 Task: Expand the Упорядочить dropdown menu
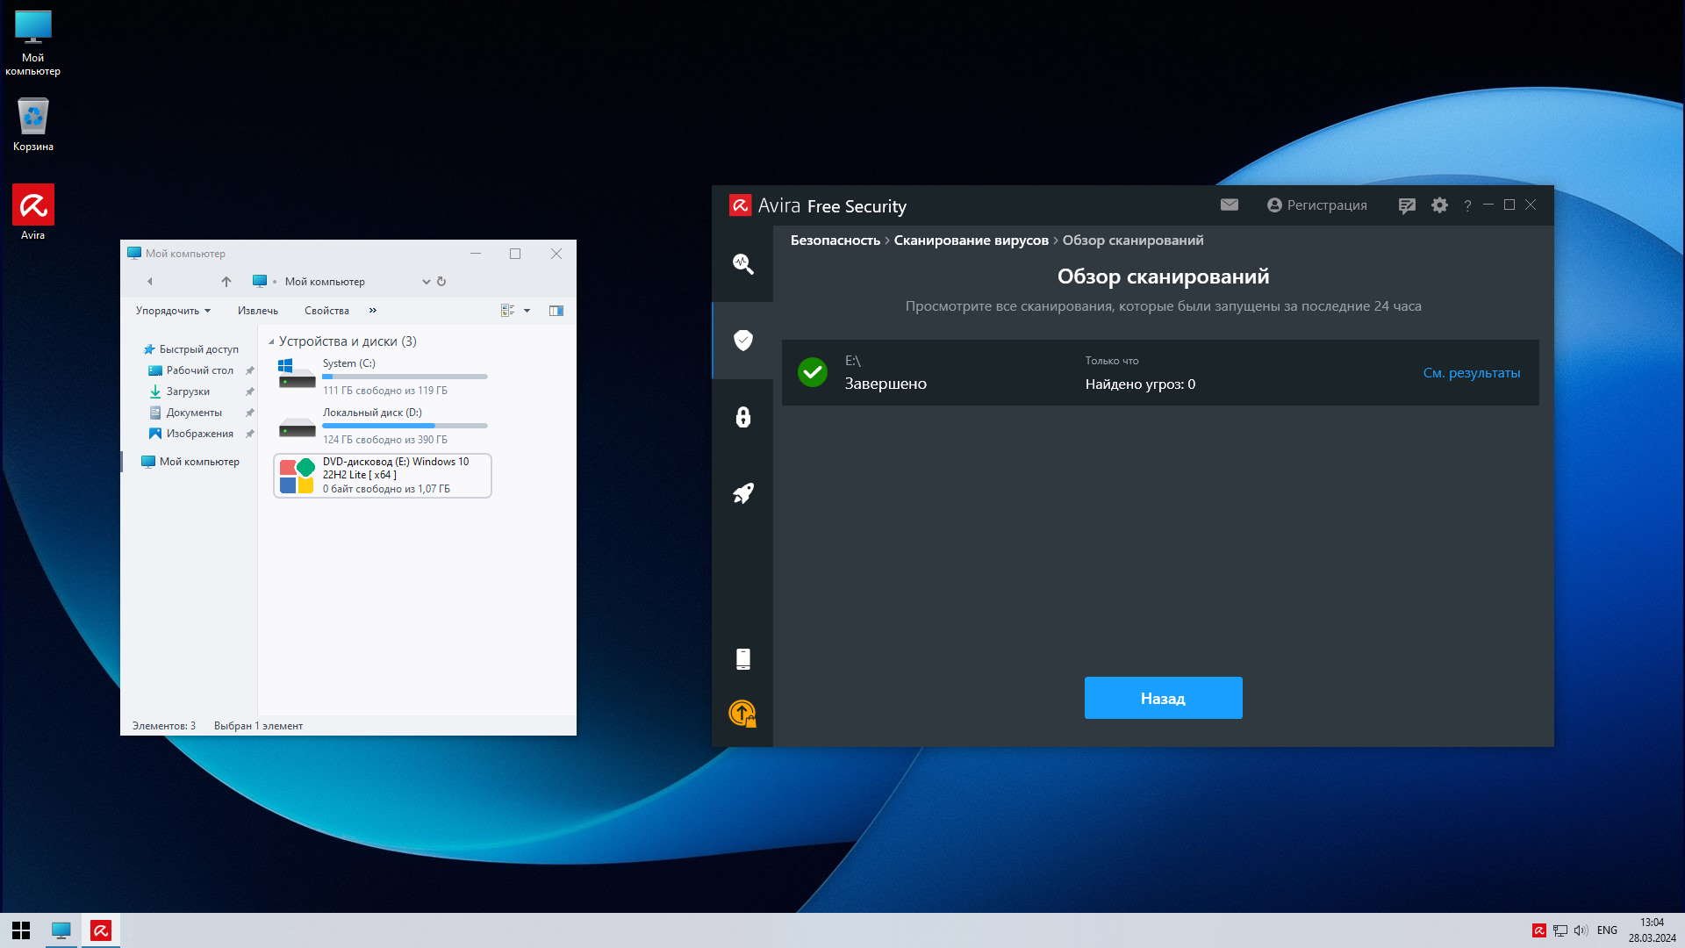tap(173, 311)
